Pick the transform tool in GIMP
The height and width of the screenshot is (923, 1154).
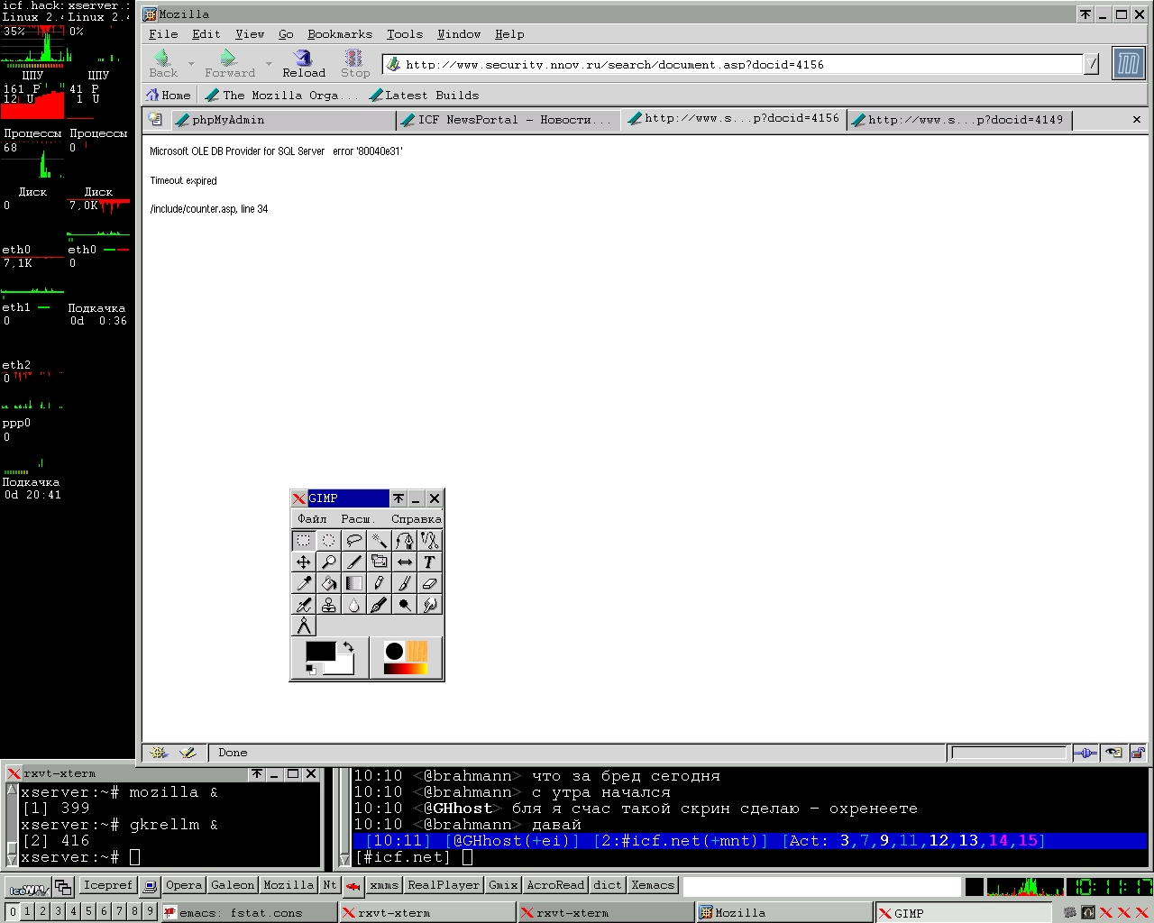380,562
